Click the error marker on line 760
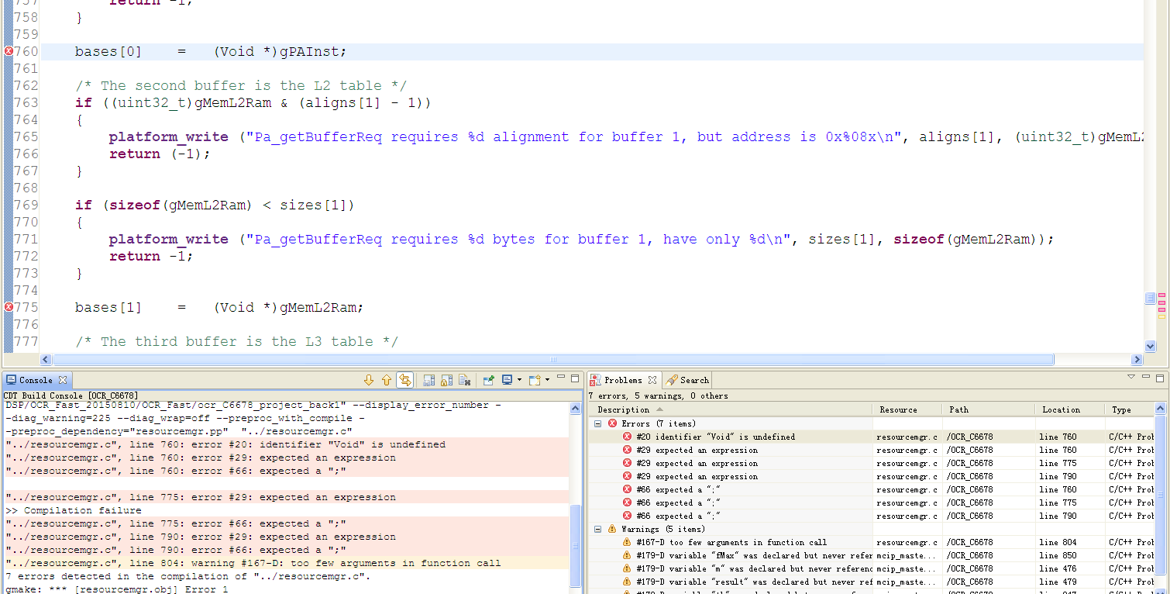Screen dimensions: 1170x594 pyautogui.click(x=9, y=51)
